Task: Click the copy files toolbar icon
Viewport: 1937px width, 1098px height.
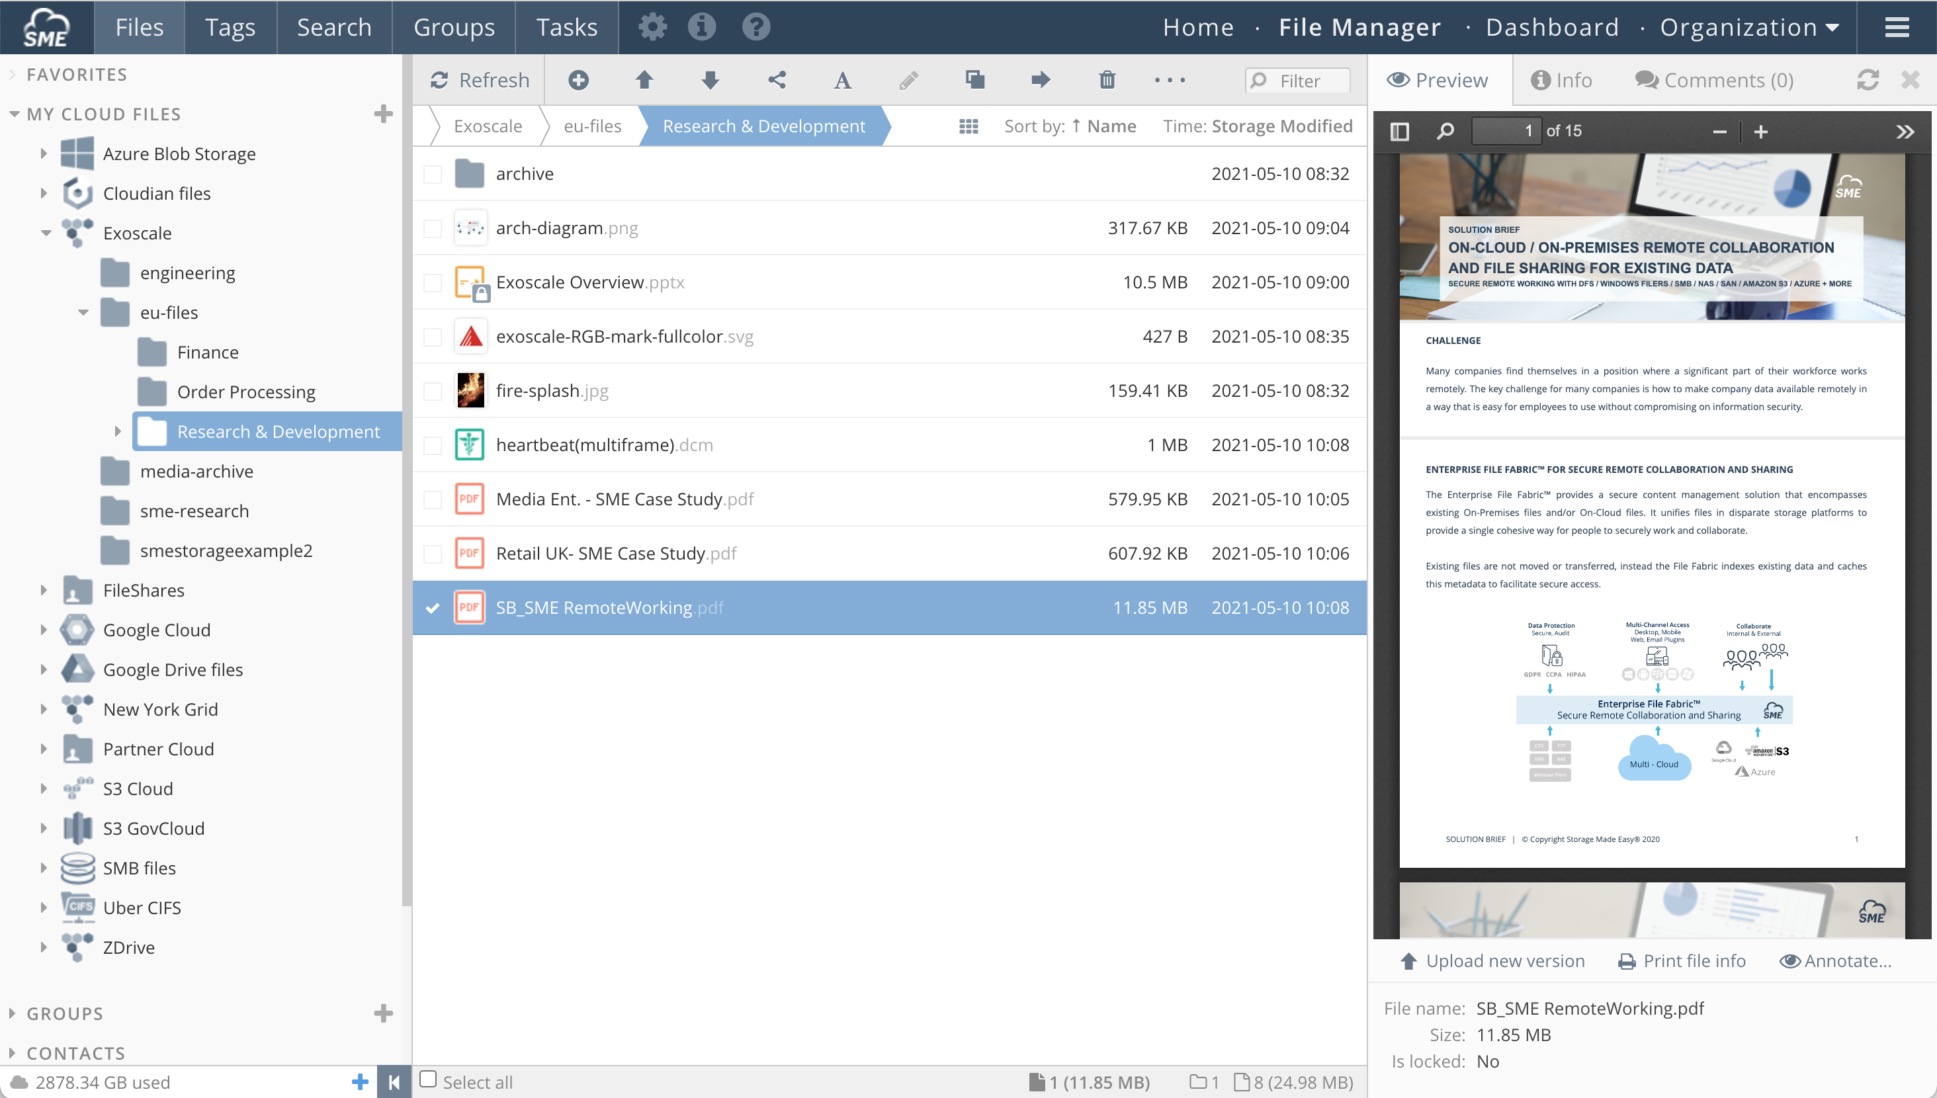Action: point(974,80)
